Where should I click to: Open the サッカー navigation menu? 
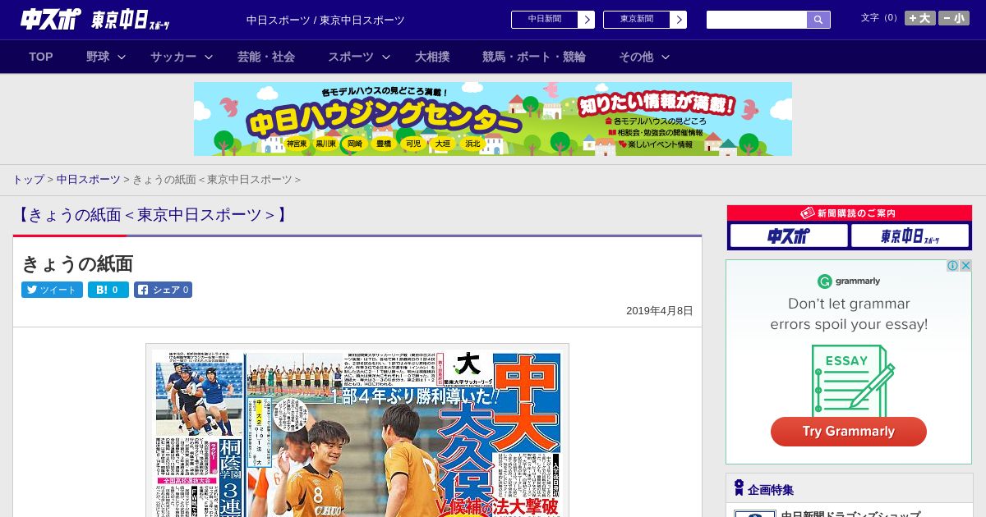(x=173, y=57)
